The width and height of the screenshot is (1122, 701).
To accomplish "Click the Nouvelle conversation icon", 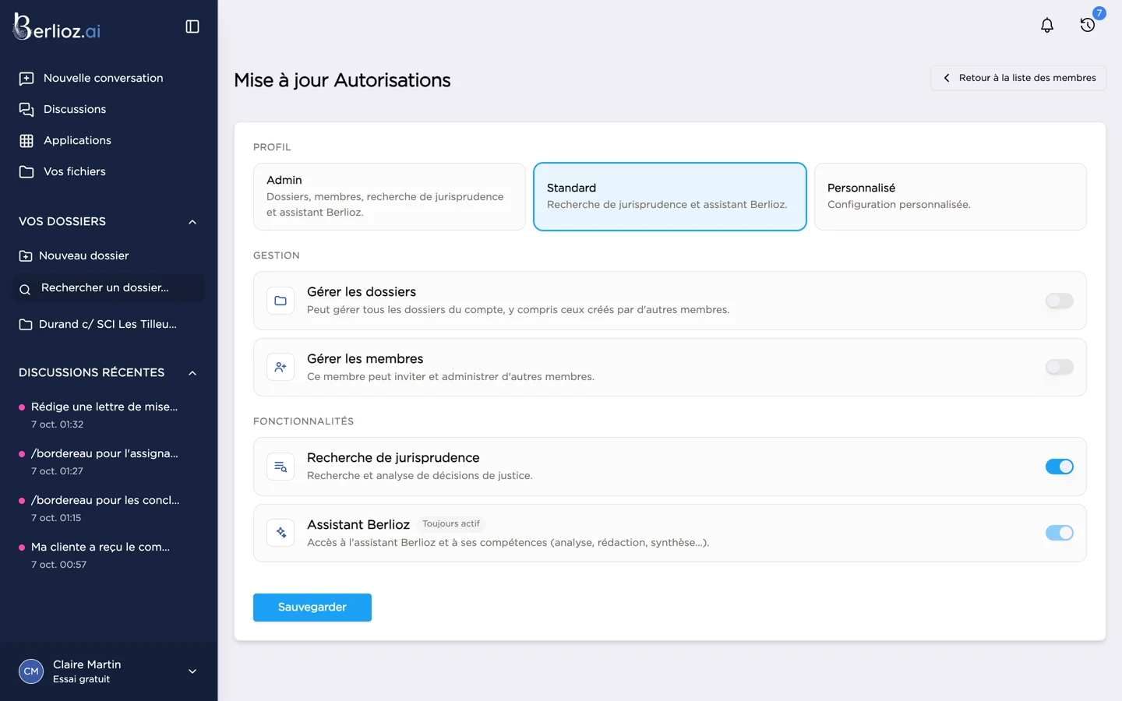I will (x=26, y=78).
